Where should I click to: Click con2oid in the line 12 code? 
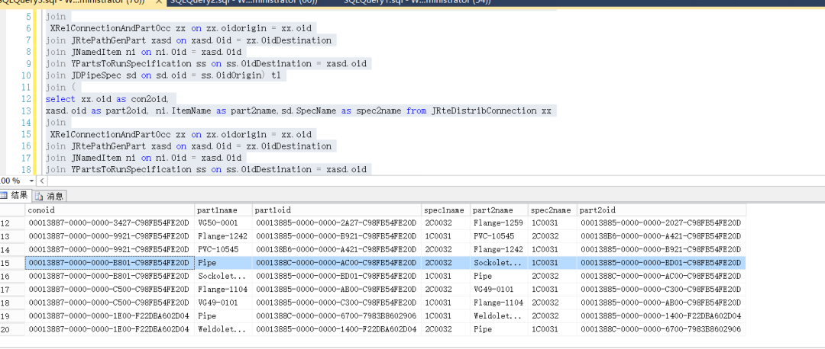coord(150,98)
